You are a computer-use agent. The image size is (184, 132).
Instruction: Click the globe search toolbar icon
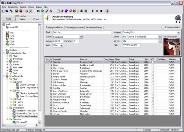click(42, 11)
